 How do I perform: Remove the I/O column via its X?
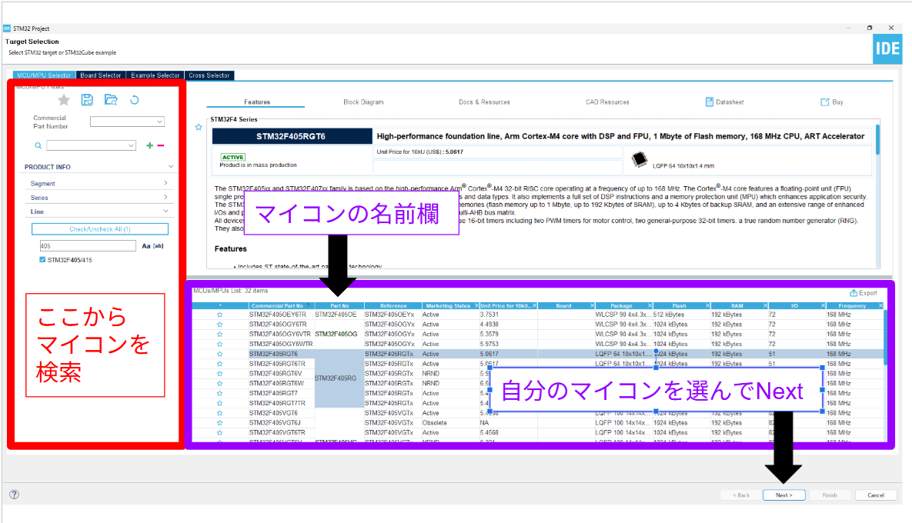823,305
